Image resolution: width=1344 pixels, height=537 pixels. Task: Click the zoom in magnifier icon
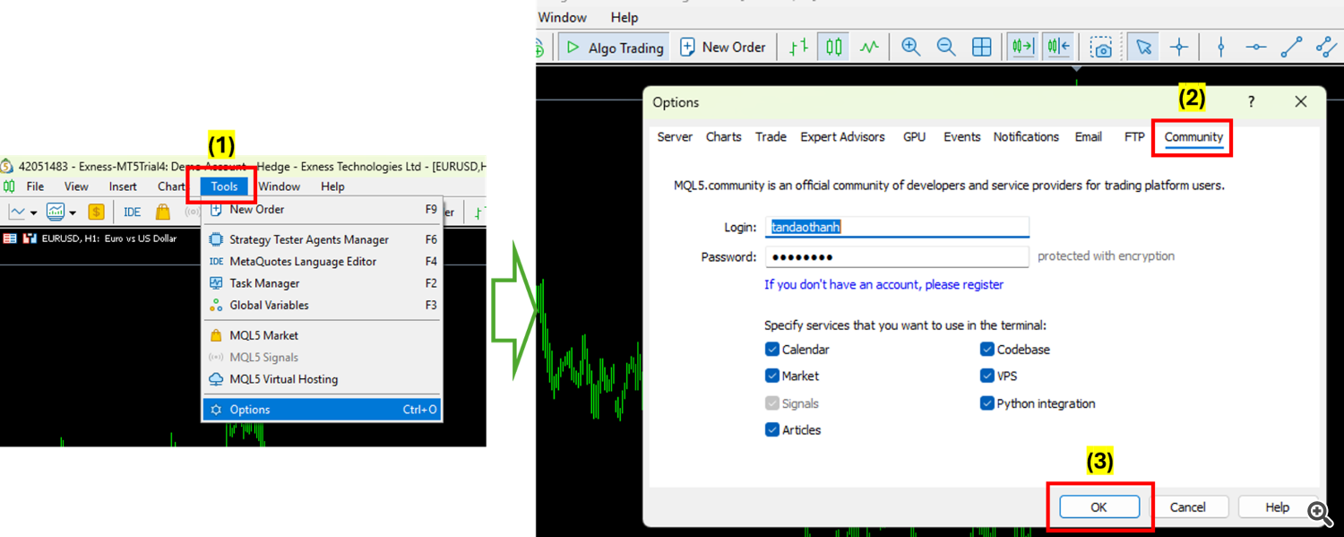pyautogui.click(x=911, y=48)
